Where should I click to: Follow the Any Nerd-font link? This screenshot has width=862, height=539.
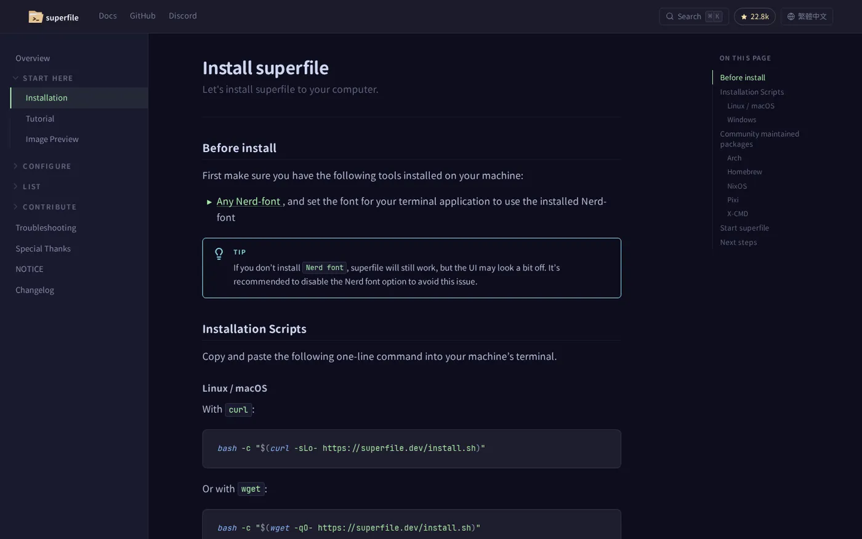click(x=249, y=201)
